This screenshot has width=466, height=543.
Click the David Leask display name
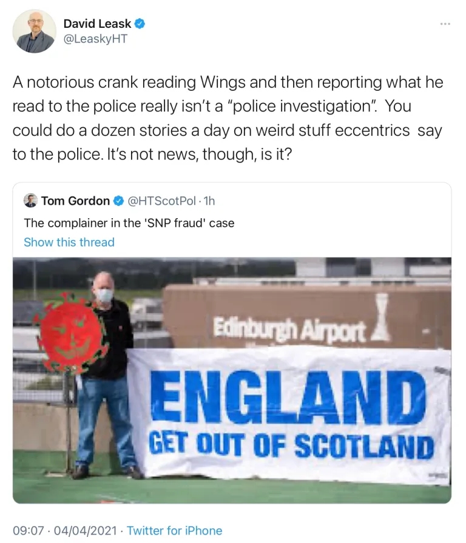tap(98, 24)
